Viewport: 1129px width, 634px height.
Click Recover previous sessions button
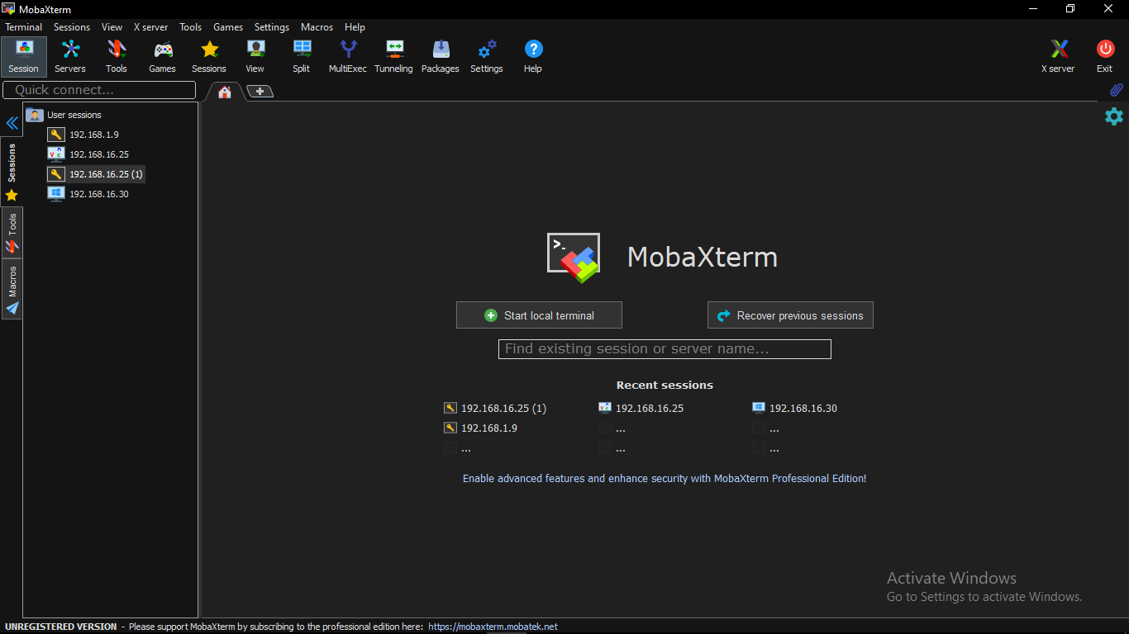click(790, 315)
